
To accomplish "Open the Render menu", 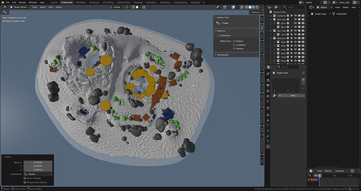I will pos(22,2).
